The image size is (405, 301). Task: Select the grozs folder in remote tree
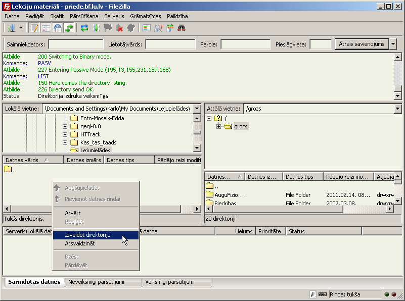(x=241, y=126)
